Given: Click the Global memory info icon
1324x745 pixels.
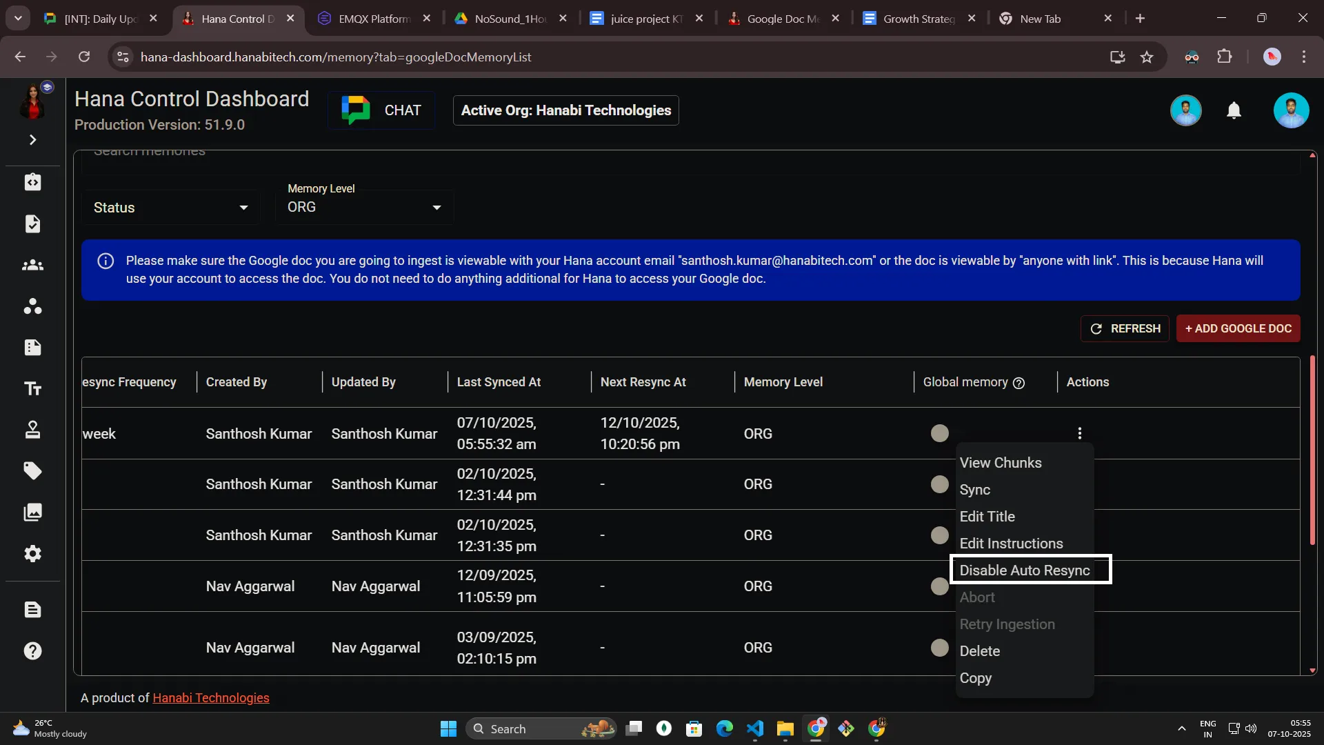Looking at the screenshot, I should pyautogui.click(x=1019, y=384).
